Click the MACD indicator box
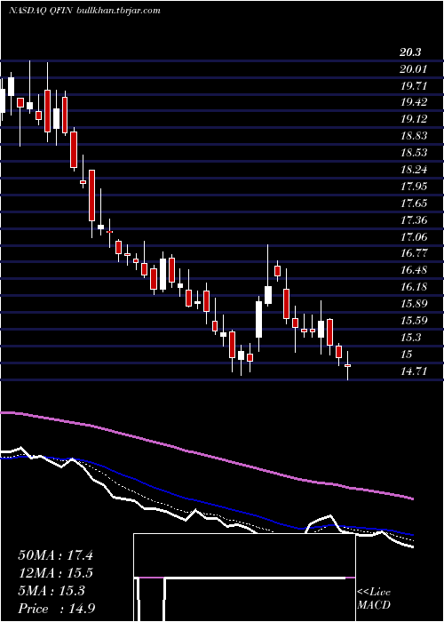The image size is (444, 622). (244, 578)
